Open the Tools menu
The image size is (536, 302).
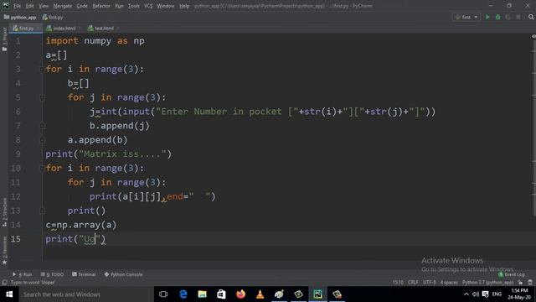pyautogui.click(x=134, y=6)
